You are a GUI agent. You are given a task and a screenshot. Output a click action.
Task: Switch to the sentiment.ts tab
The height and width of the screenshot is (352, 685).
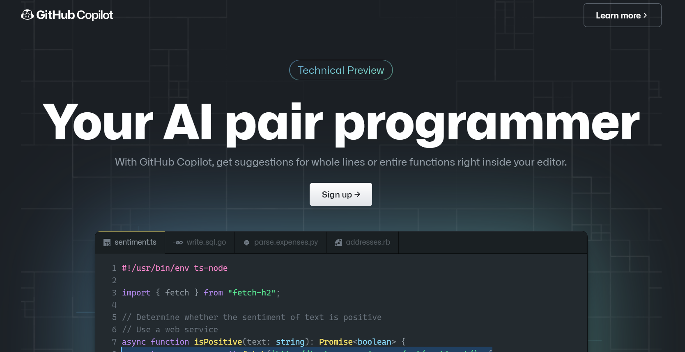pyautogui.click(x=130, y=242)
